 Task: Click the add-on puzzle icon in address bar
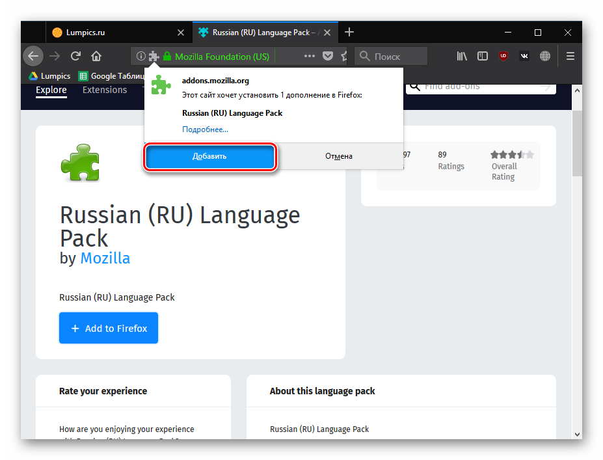coord(154,57)
